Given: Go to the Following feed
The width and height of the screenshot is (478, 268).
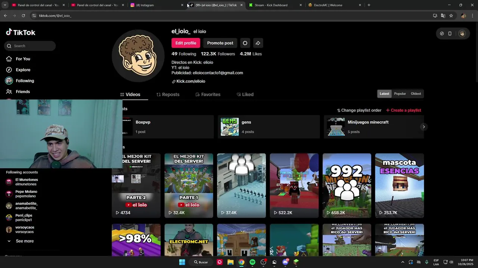Looking at the screenshot, I should tap(25, 81).
